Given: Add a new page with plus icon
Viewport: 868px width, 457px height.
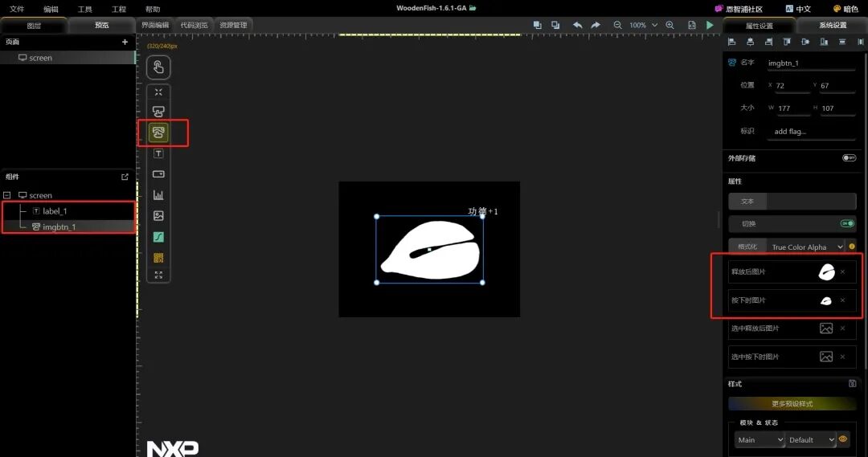Looking at the screenshot, I should coord(125,42).
